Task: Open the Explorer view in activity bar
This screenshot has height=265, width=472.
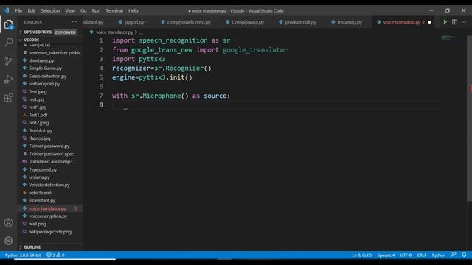Action: [8, 24]
